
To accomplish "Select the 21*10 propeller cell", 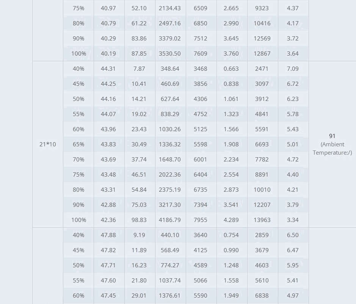I will click(x=48, y=144).
